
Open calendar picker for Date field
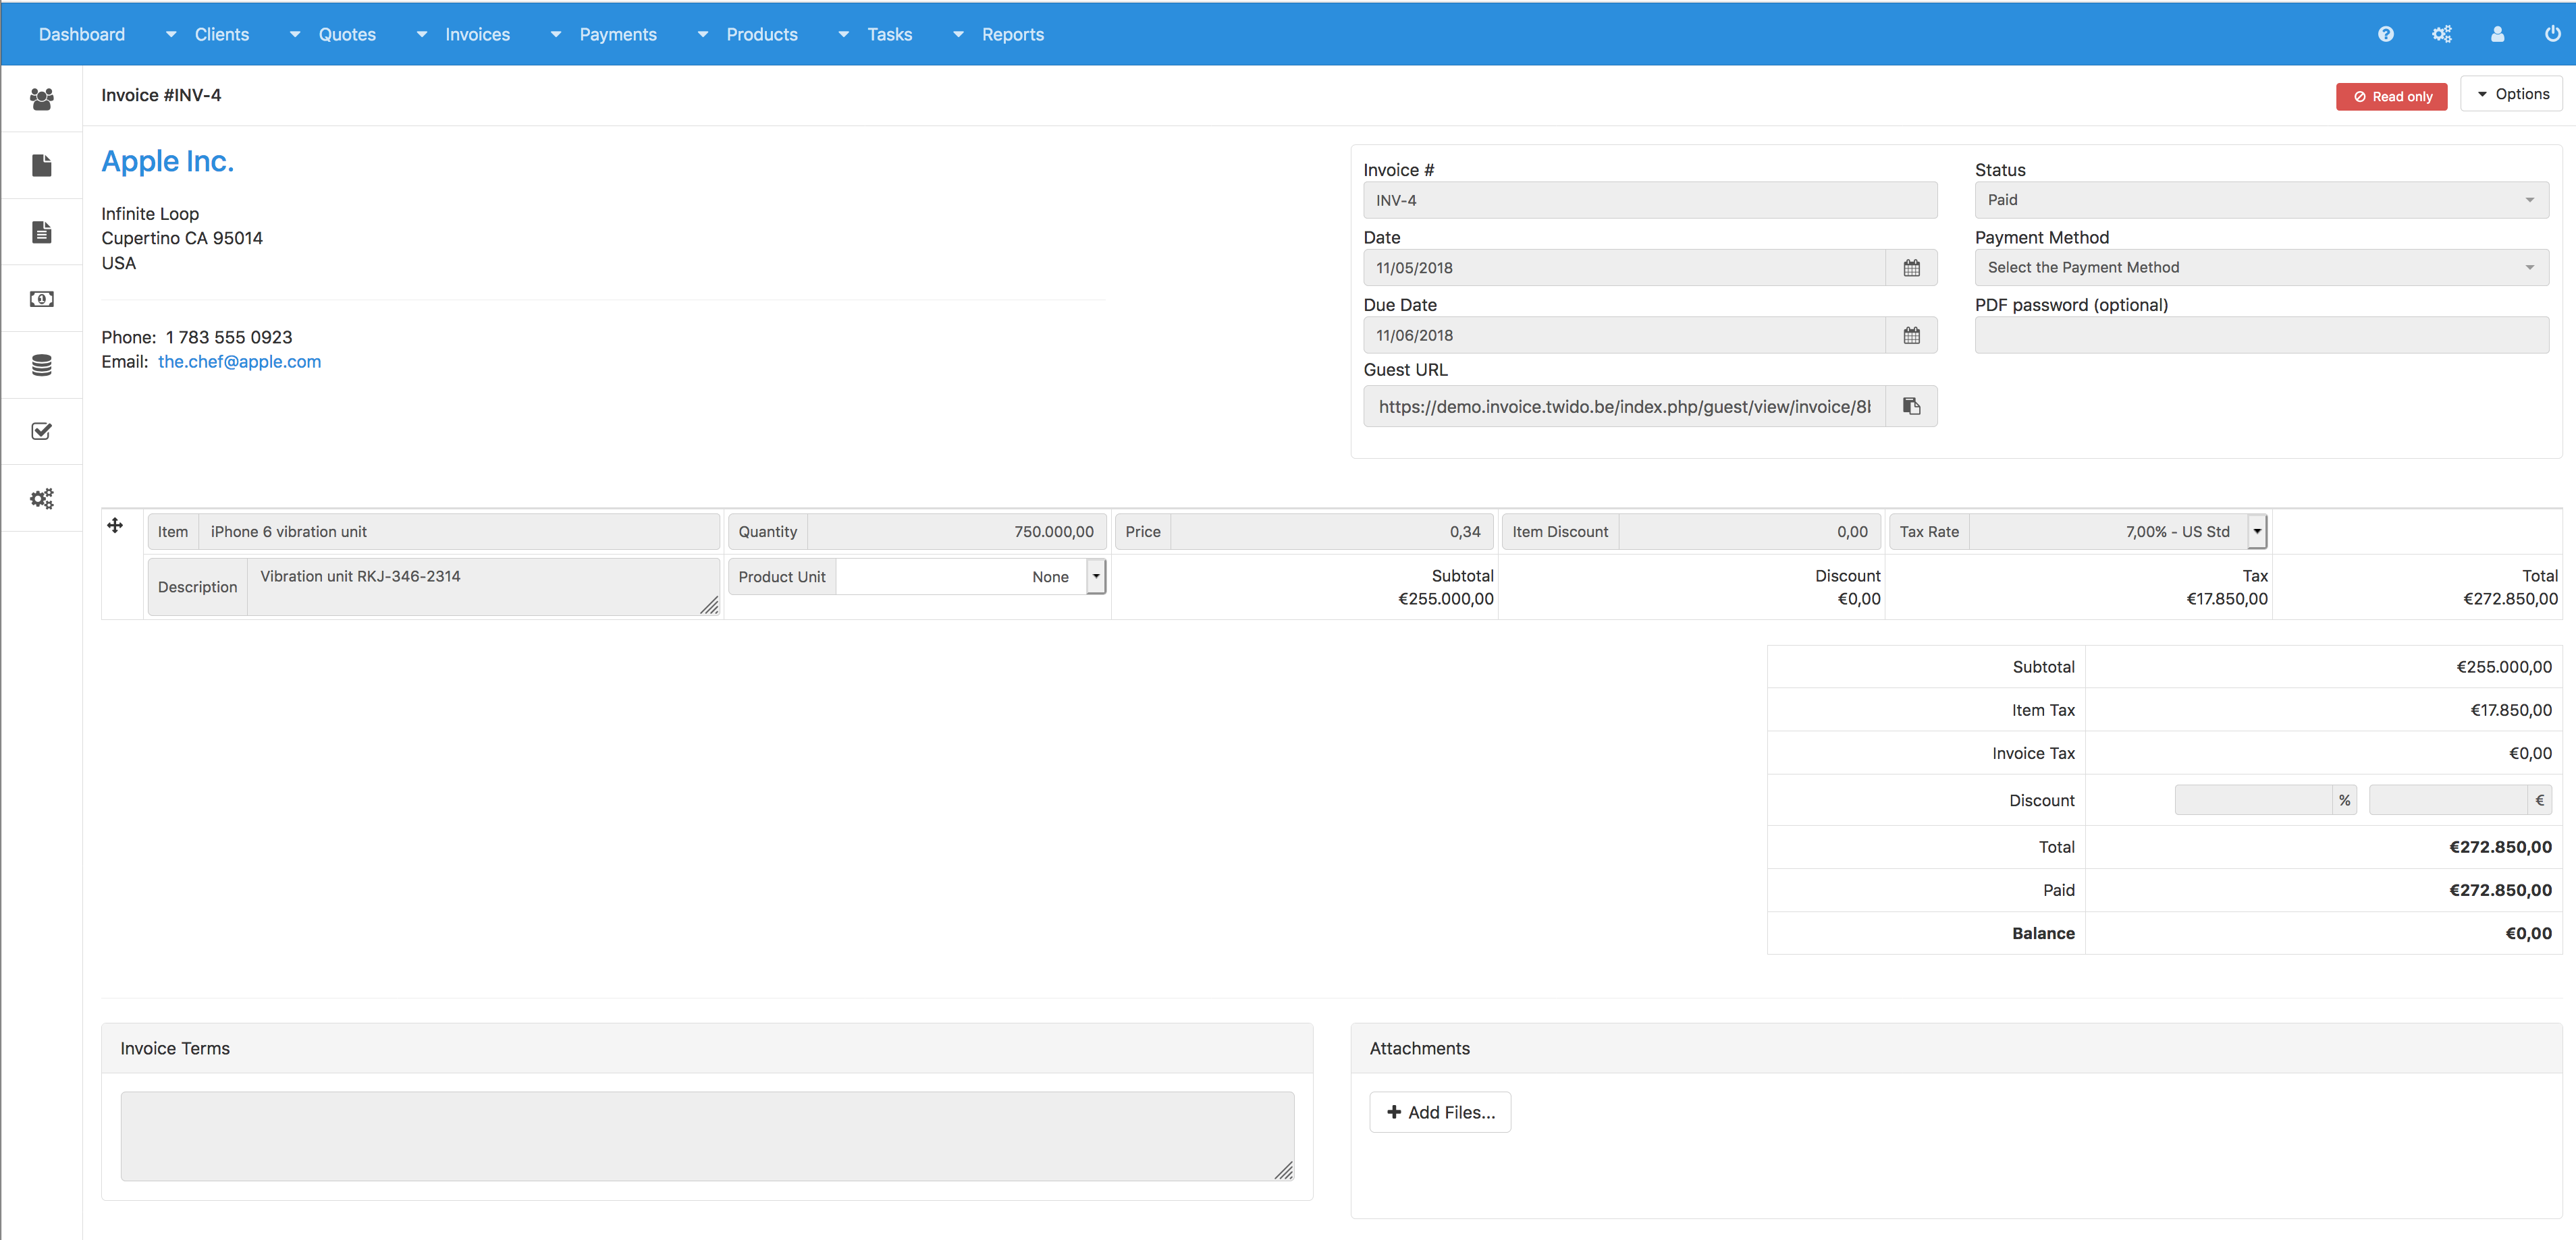[x=1911, y=268]
